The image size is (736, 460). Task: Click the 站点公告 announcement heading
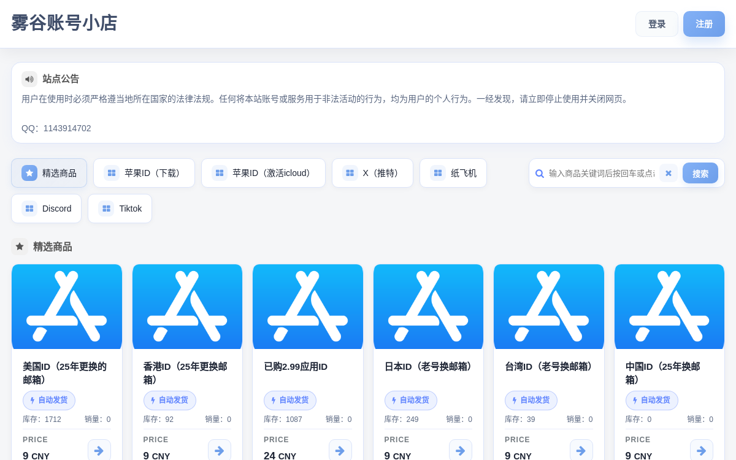[61, 79]
